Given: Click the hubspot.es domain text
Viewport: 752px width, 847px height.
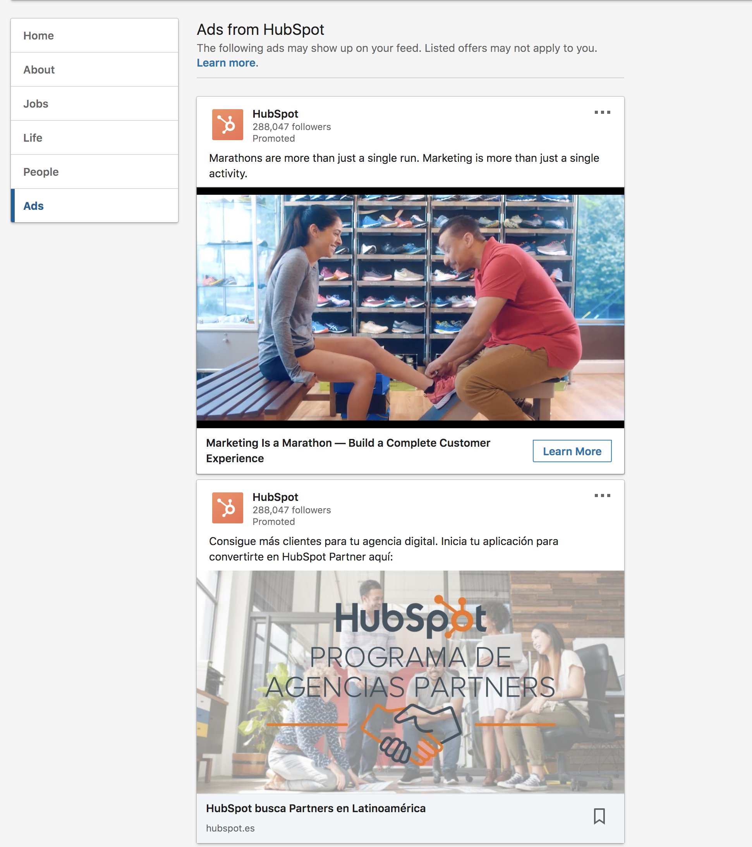Looking at the screenshot, I should 230,828.
